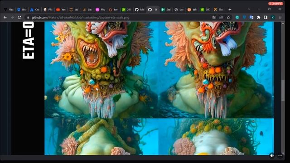Click the bottom-right coral creature image
Screen dimensions: 290x163
pyautogui.click(x=216, y=137)
